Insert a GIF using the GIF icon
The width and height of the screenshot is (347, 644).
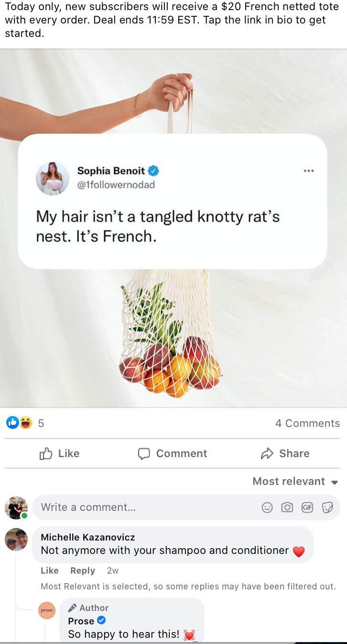(307, 507)
